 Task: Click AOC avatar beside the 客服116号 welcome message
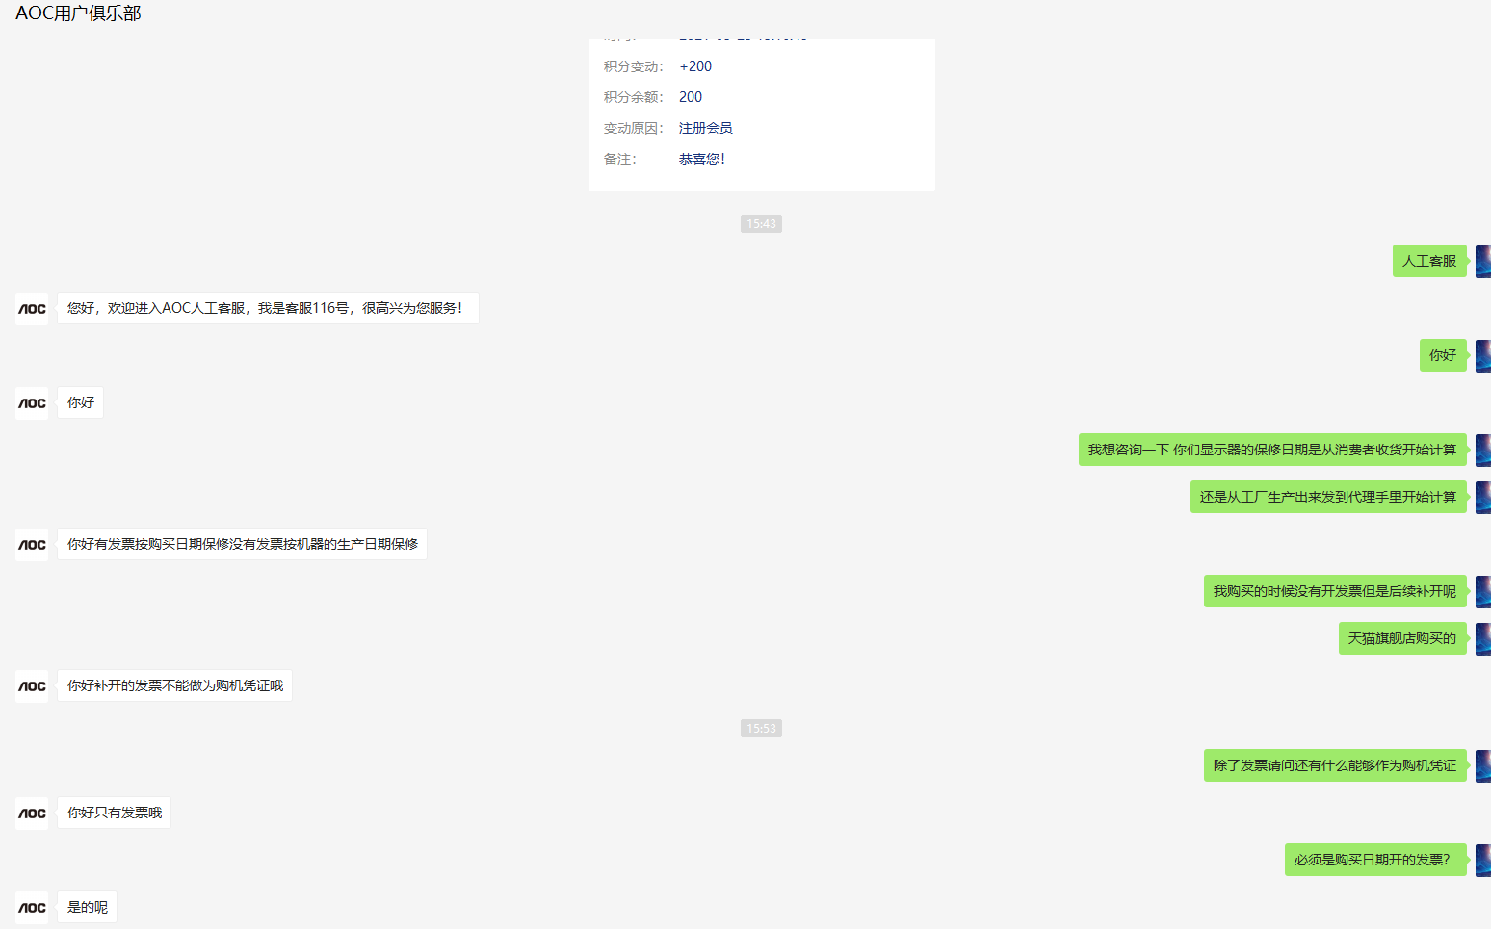[x=32, y=309]
